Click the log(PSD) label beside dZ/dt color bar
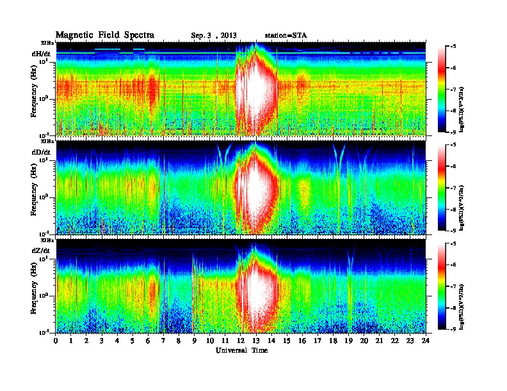 click(x=462, y=307)
